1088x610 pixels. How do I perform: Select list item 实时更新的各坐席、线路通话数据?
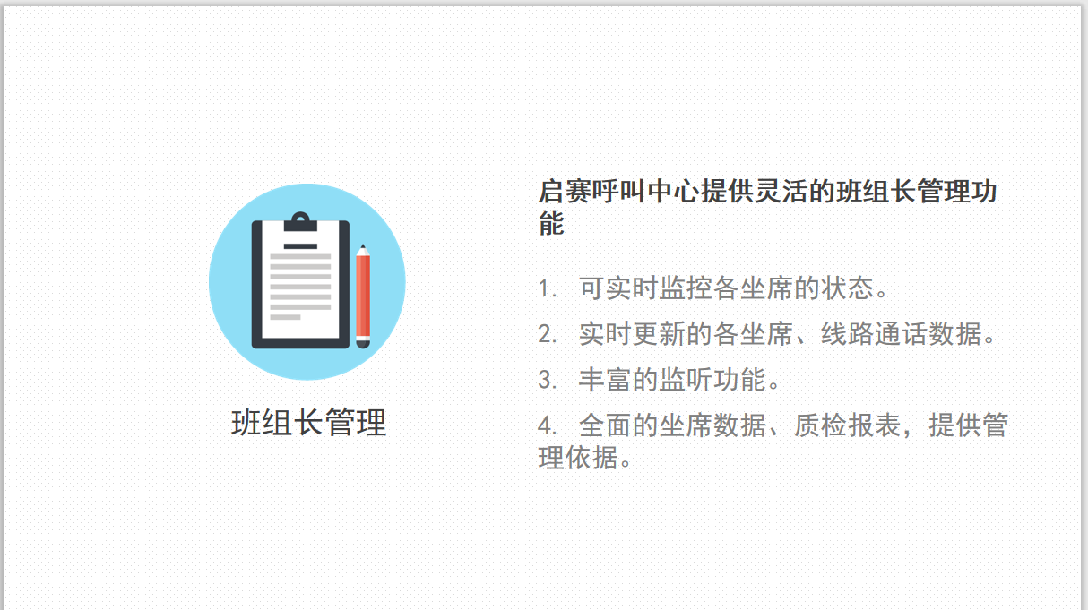pyautogui.click(x=768, y=334)
